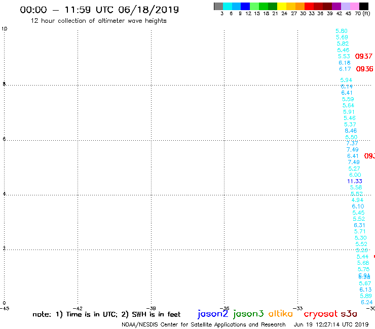Click the -33 longitude axis label
This screenshot has width=375, height=329.
(x=298, y=308)
